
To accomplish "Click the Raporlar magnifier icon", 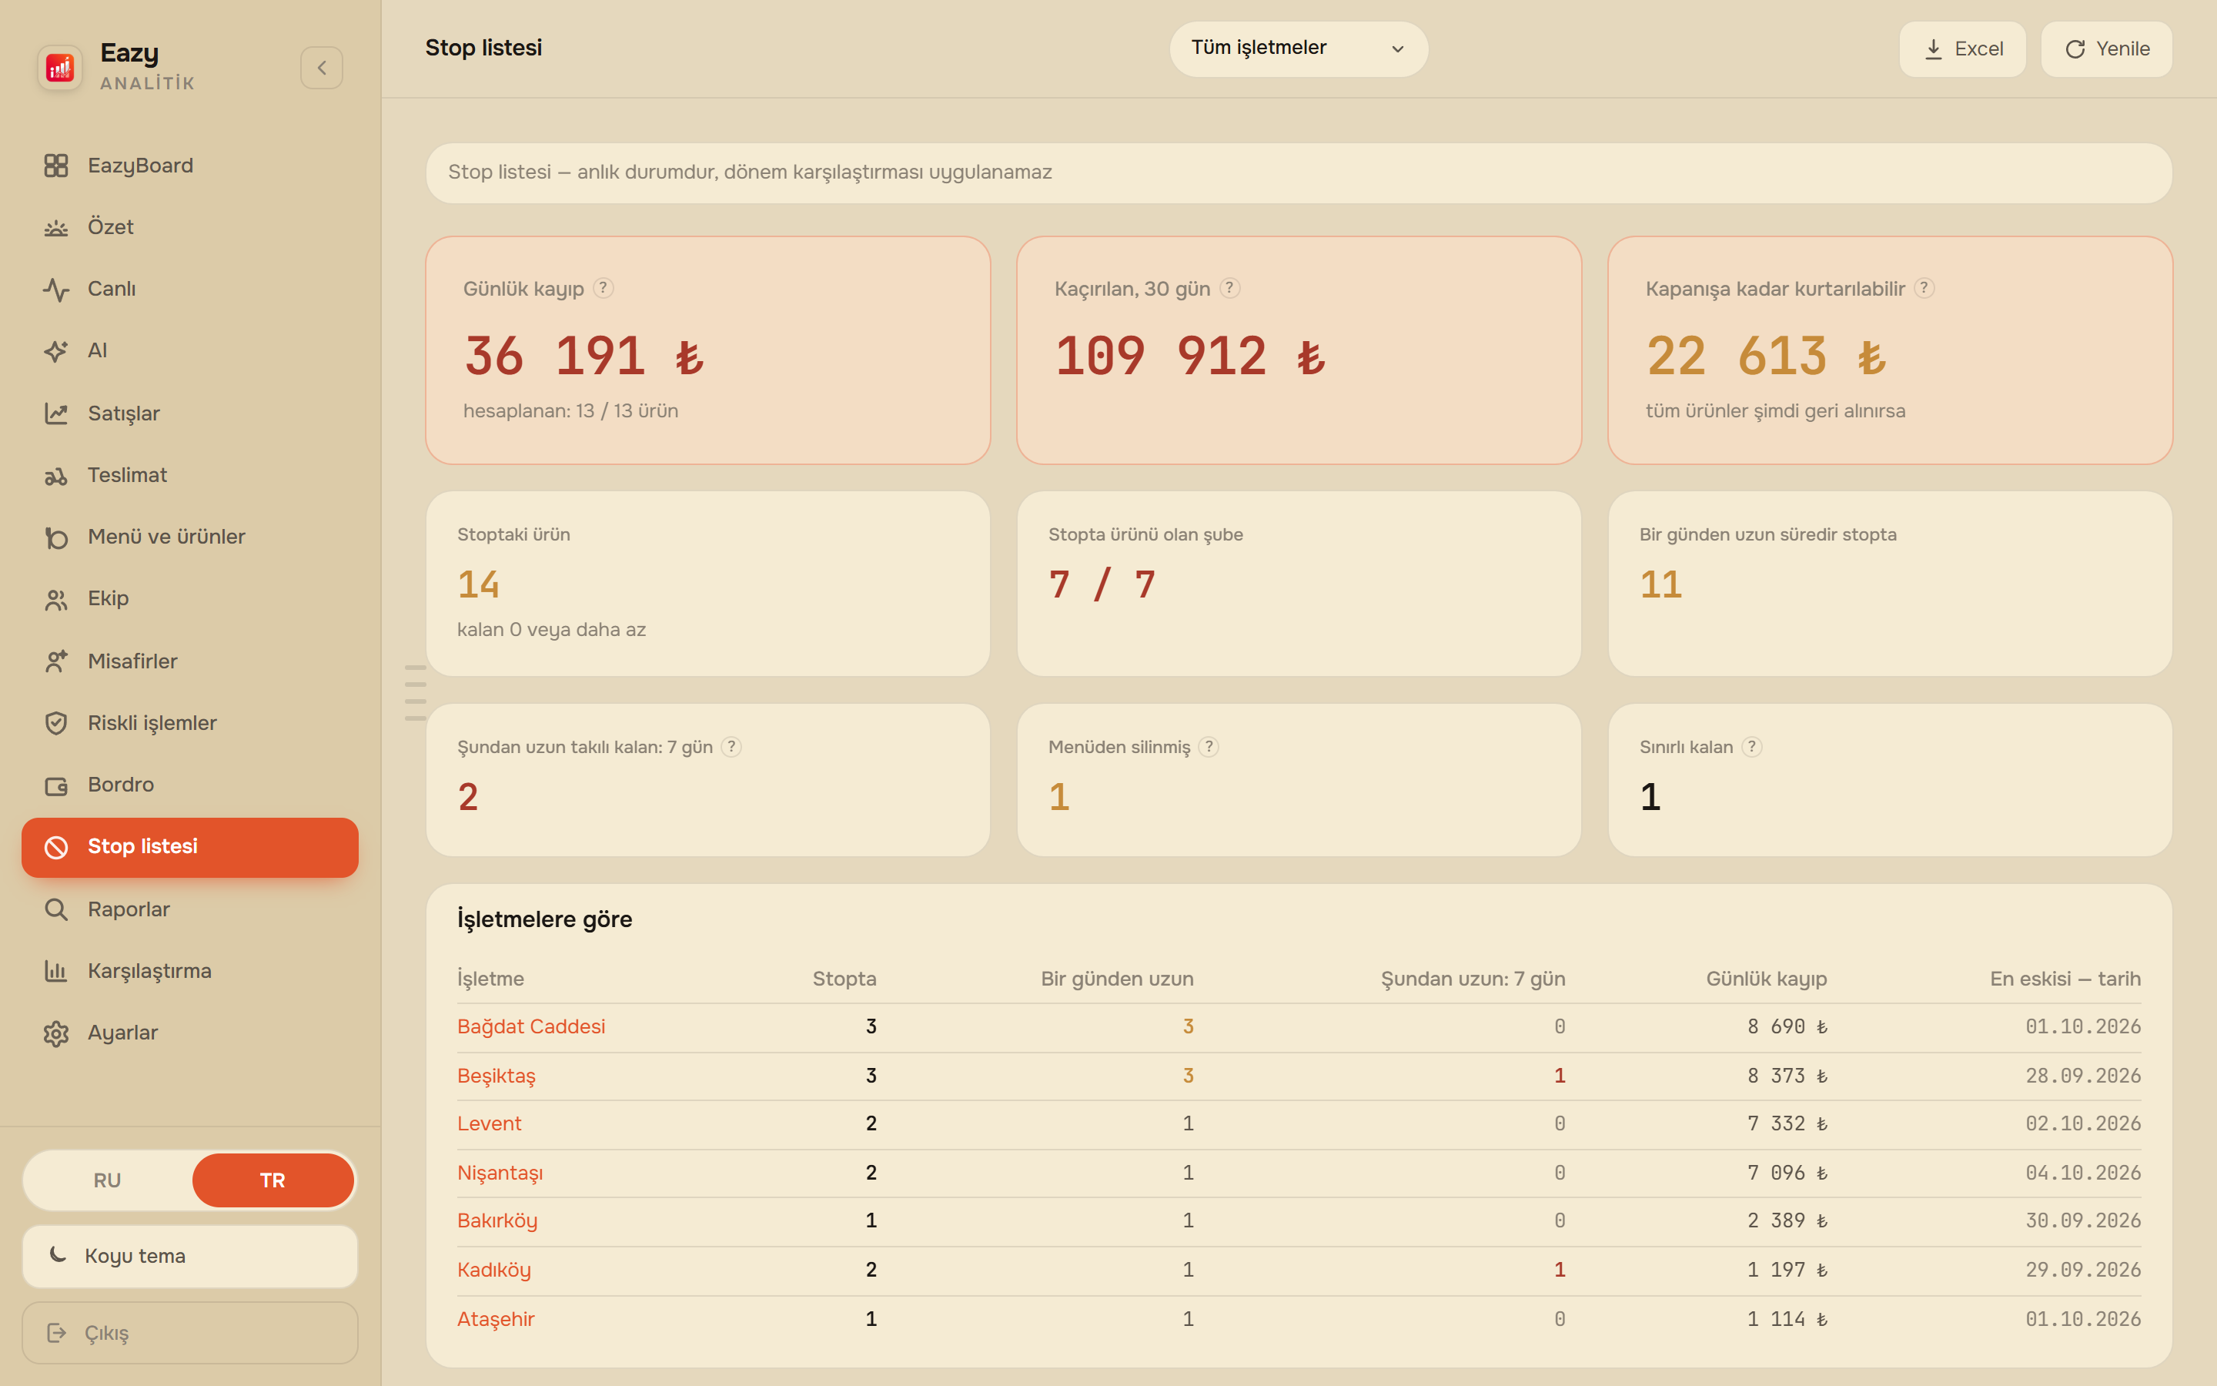I will tap(56, 909).
